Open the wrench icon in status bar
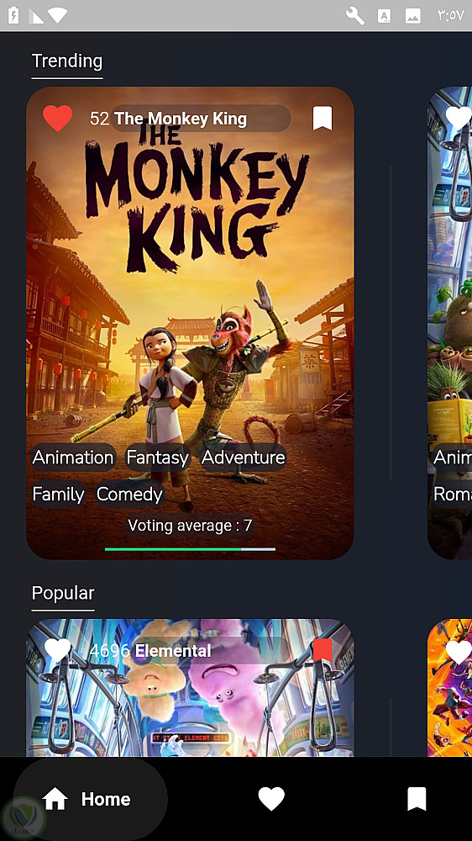 click(355, 15)
